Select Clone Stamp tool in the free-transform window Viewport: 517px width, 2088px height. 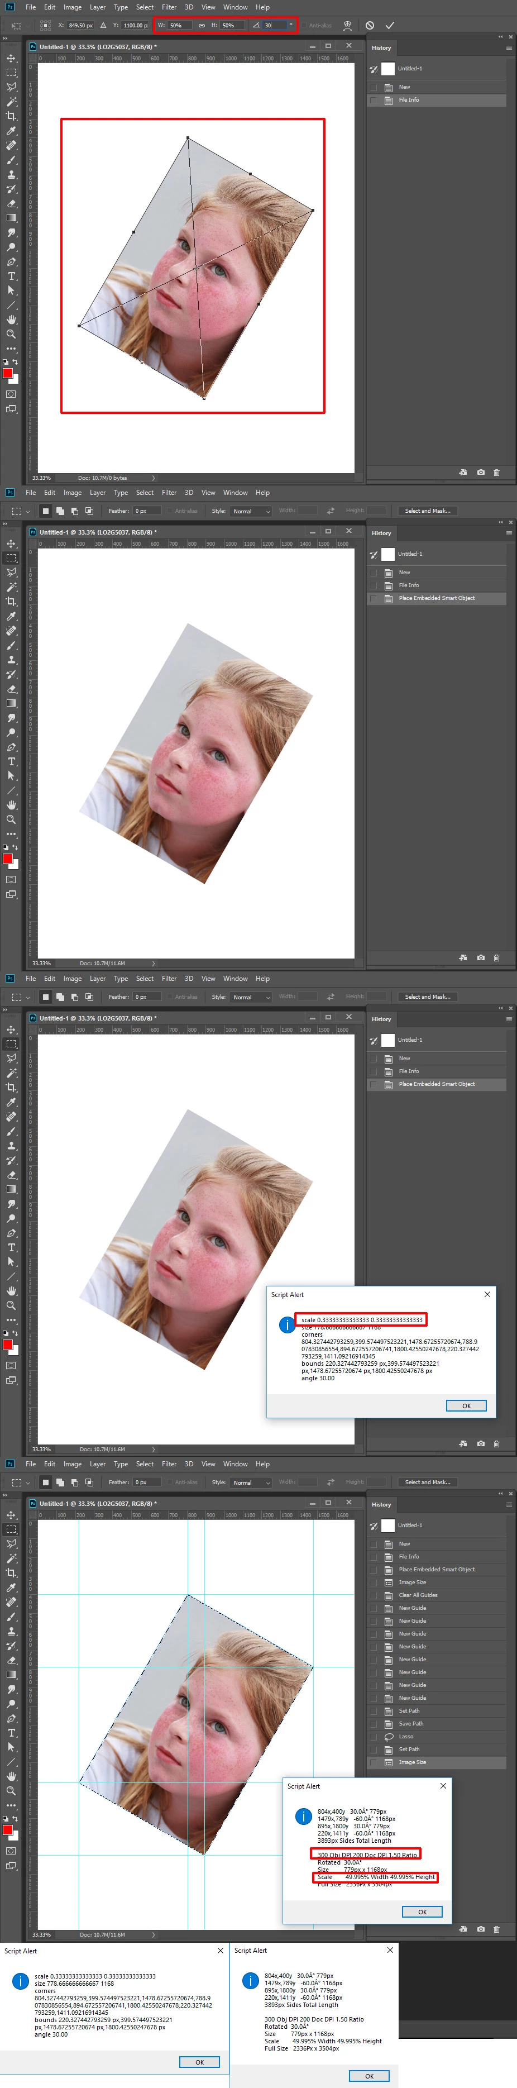click(11, 174)
